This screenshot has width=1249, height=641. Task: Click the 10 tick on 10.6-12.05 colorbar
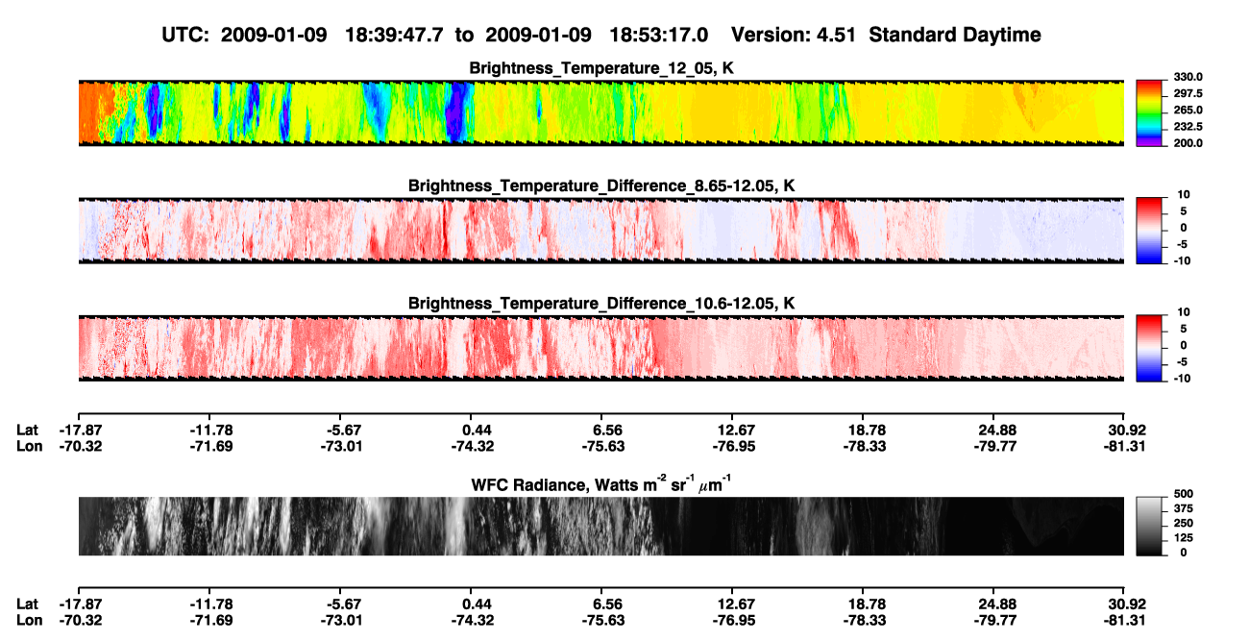pyautogui.click(x=1182, y=313)
